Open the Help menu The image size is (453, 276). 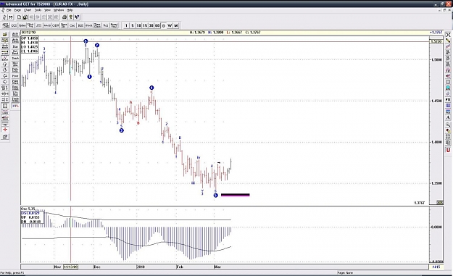[70, 10]
